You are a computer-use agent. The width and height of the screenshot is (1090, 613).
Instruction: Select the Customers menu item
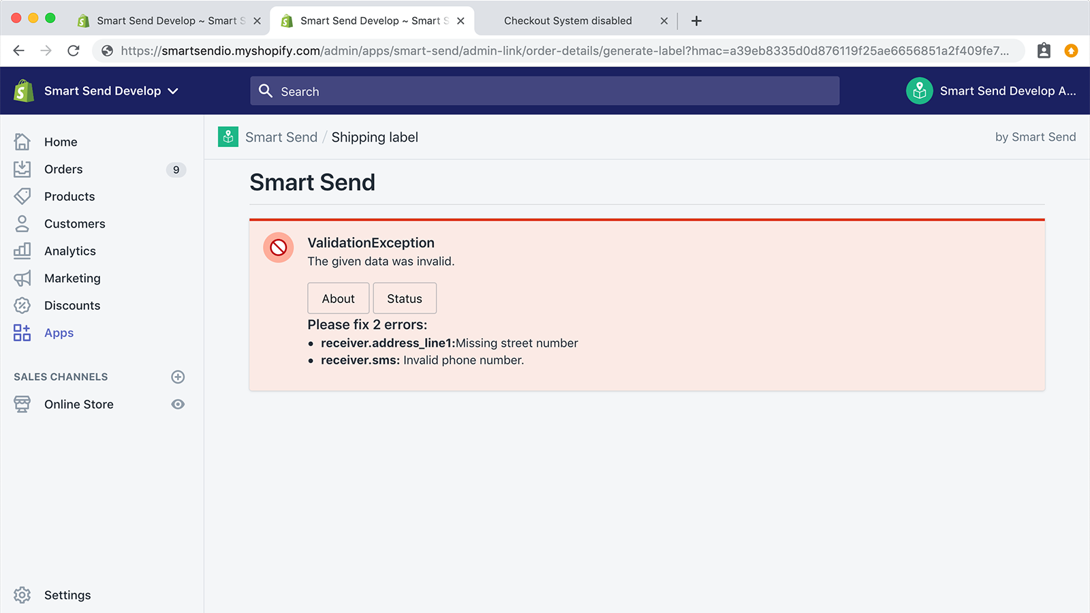[74, 223]
